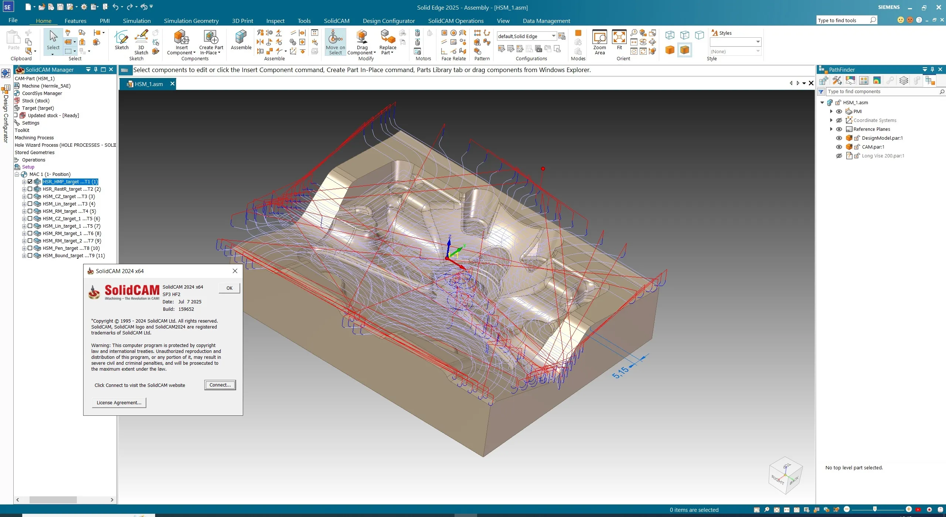Open the Replace Part command
The image size is (946, 517).
388,42
